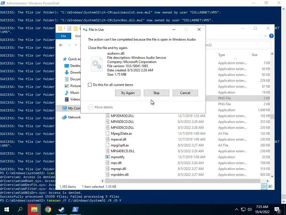Open network status tray icon
Viewport: 286px width, 215px height.
[x=243, y=209]
